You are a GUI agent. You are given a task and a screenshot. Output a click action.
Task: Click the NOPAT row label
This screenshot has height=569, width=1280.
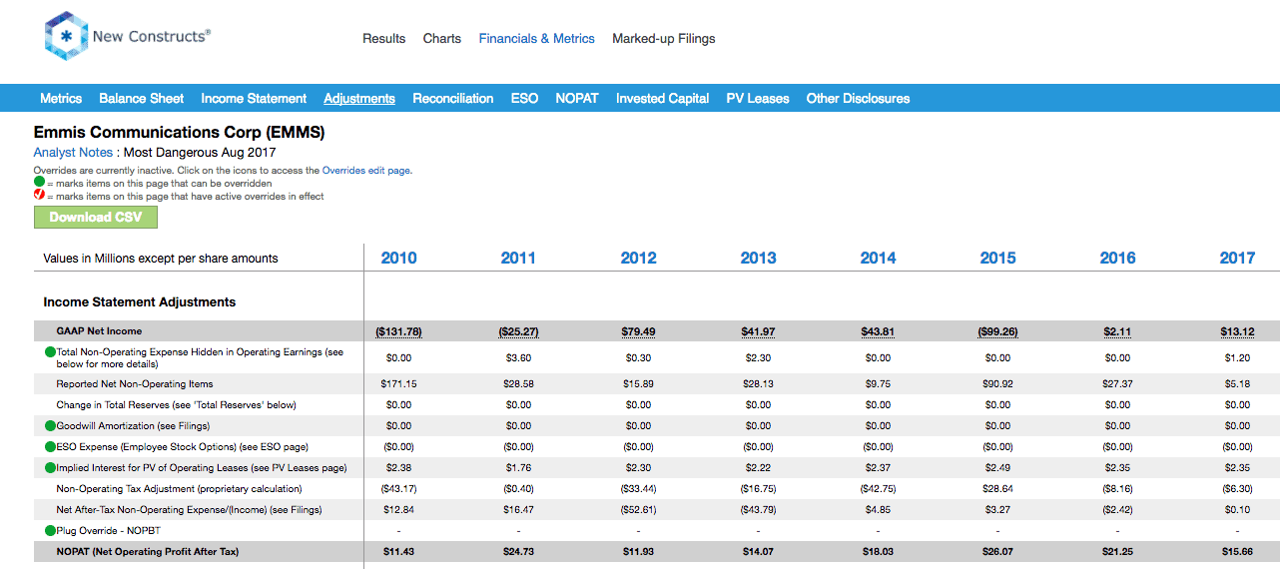(148, 552)
